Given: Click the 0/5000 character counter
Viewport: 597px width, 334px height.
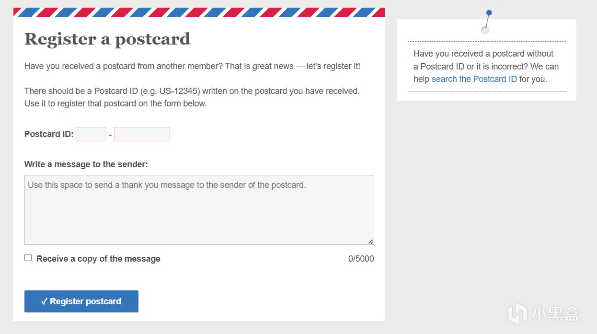Looking at the screenshot, I should [x=361, y=259].
